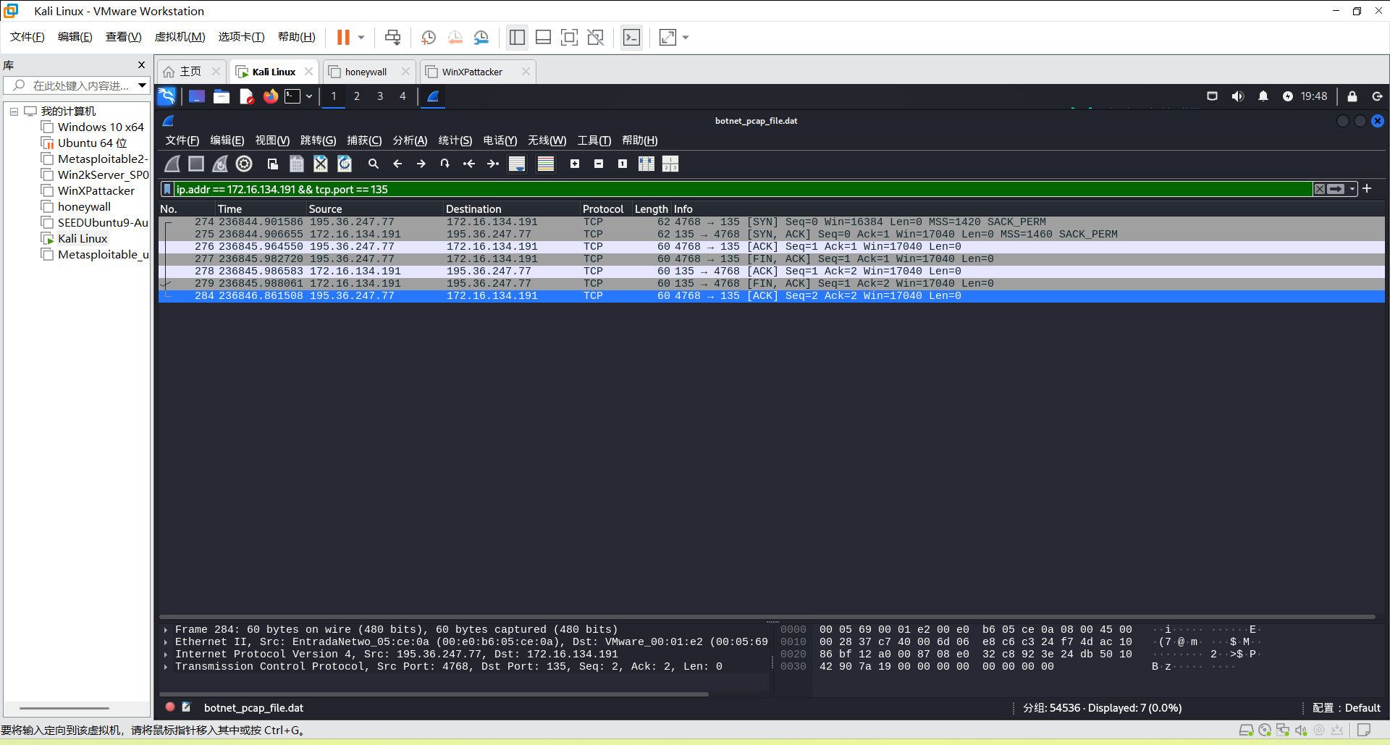Select packet 277 FIN, ACK row

point(772,259)
